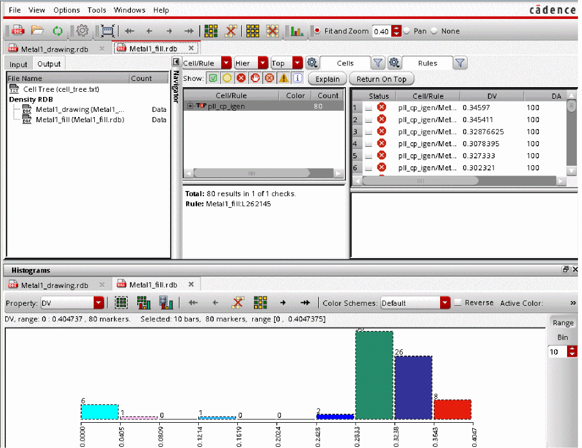Open the Help menu
Image resolution: width=582 pixels, height=448 pixels.
161,10
